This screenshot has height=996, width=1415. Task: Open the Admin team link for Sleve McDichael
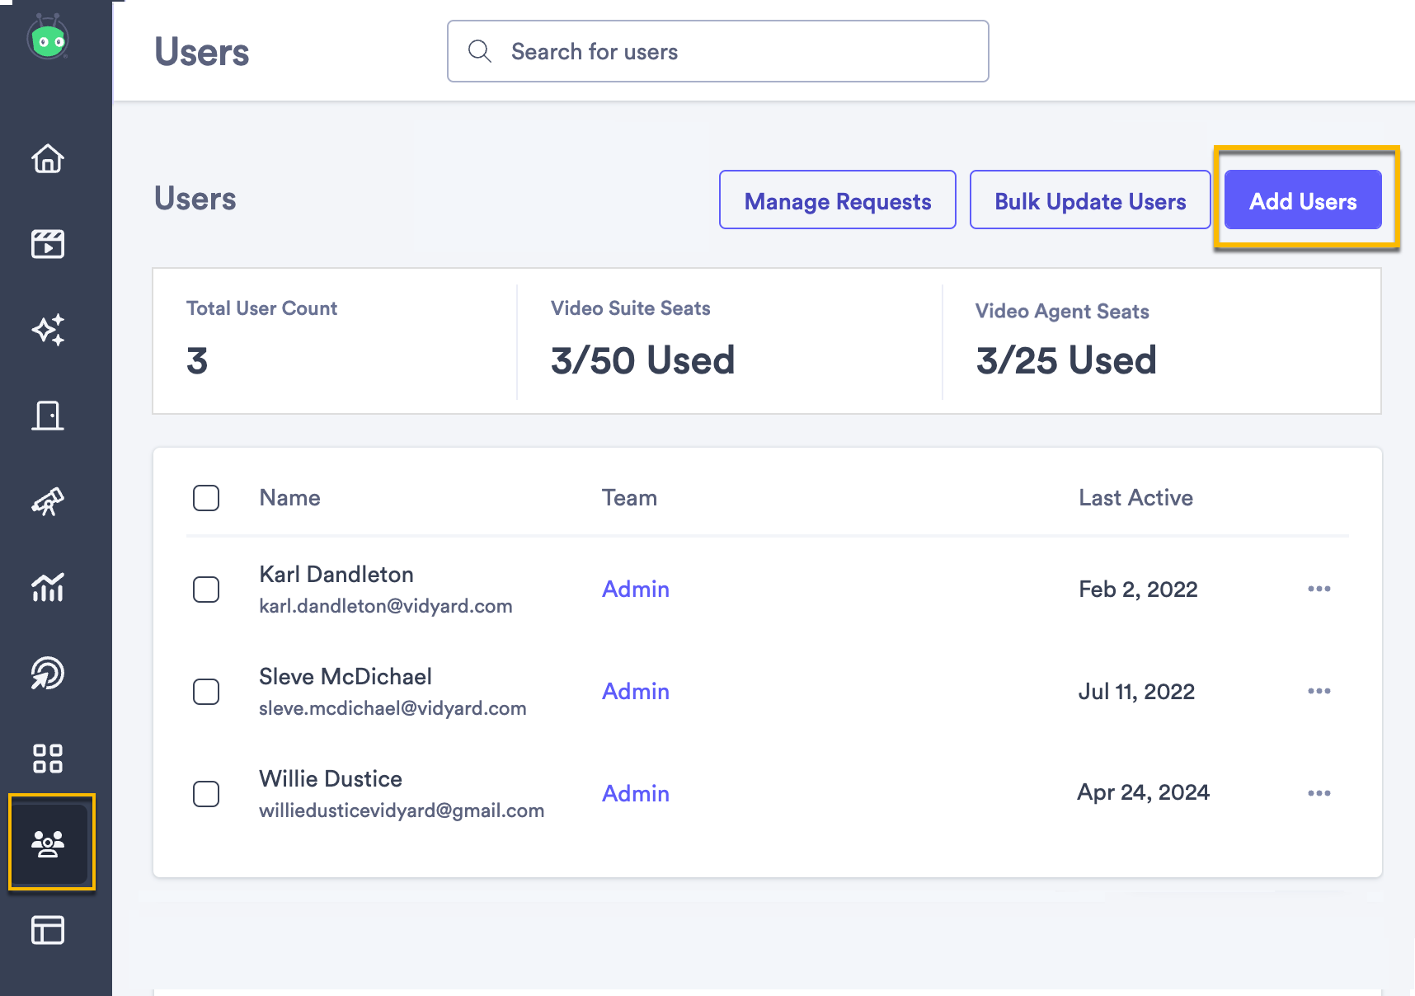[635, 691]
